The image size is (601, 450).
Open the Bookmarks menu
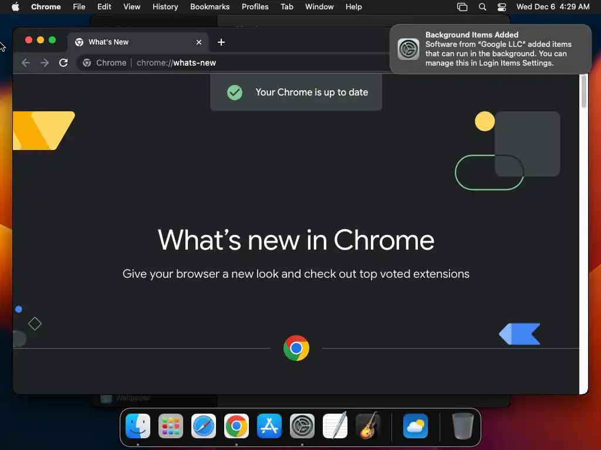pyautogui.click(x=210, y=7)
